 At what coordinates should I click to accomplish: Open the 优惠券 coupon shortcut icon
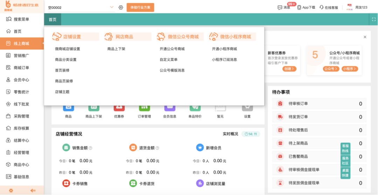point(119,108)
